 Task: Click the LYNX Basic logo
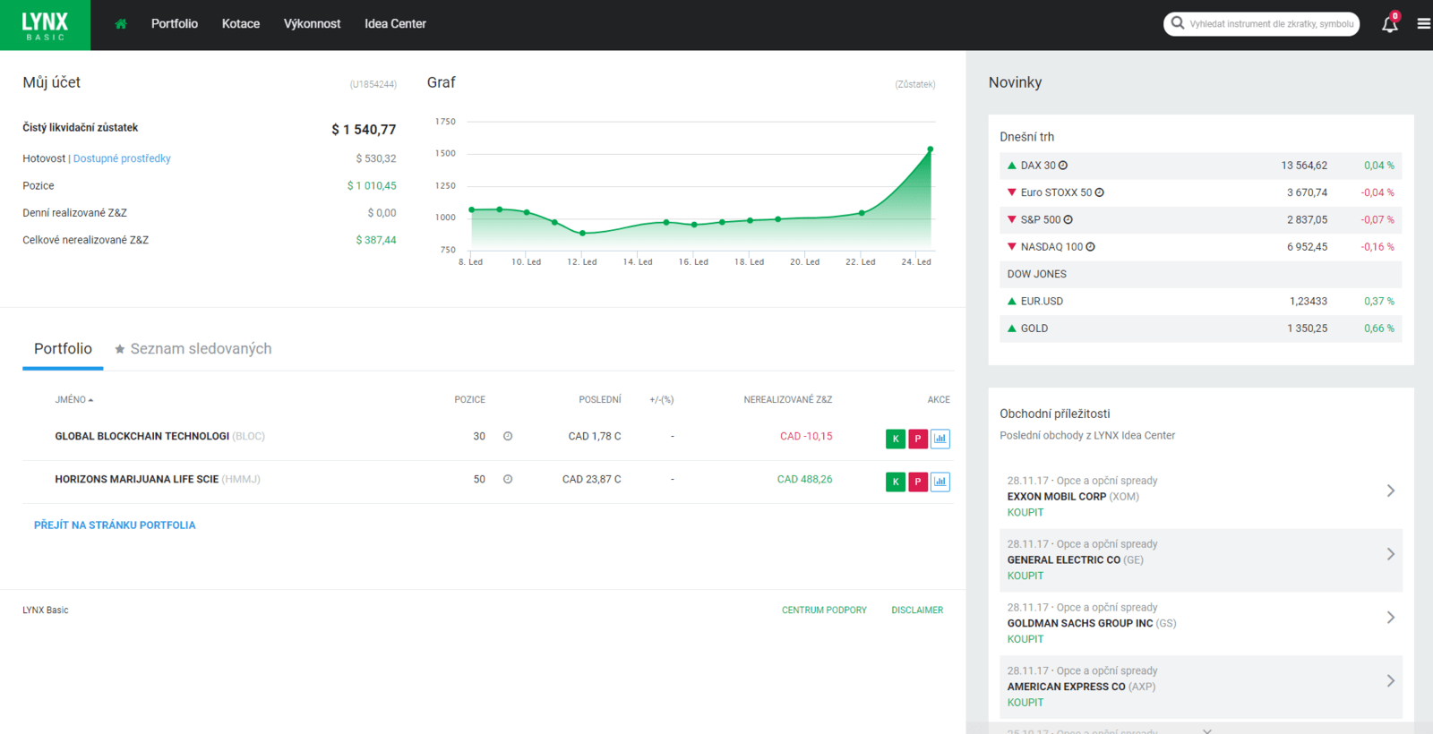click(45, 25)
